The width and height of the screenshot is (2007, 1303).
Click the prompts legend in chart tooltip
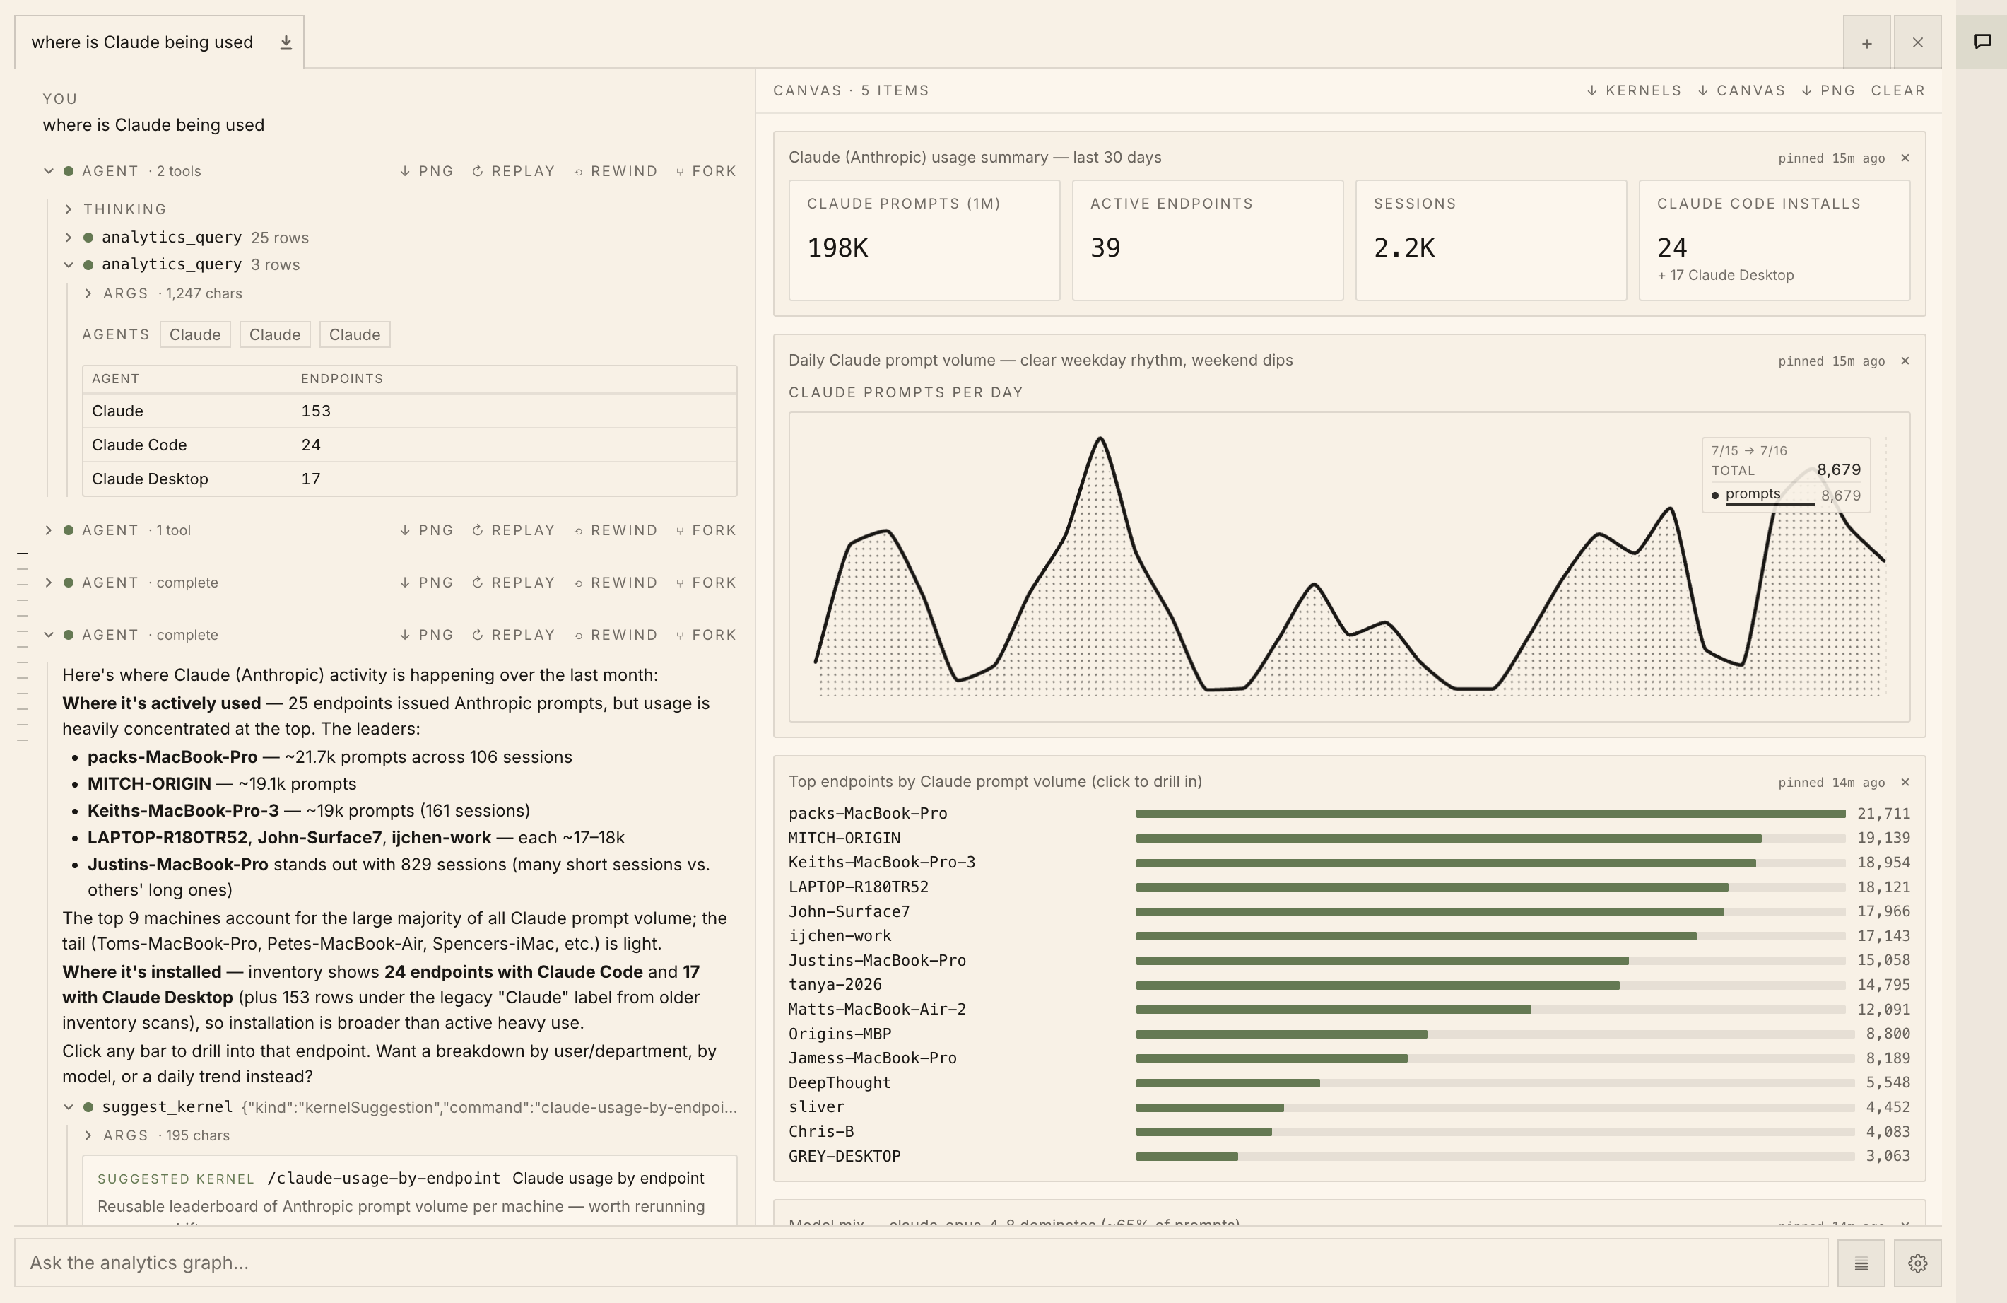tap(1753, 493)
